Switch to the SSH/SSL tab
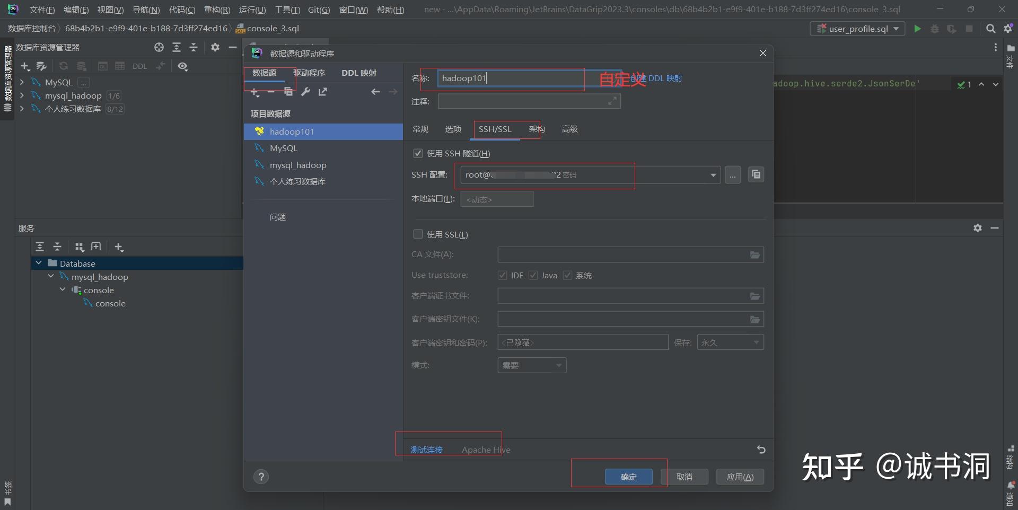Image resolution: width=1018 pixels, height=510 pixels. 495,129
